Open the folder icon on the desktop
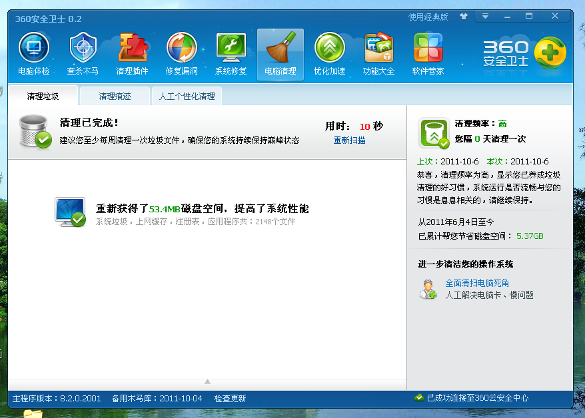Screen dimensions: 585x418 pos(33,413)
